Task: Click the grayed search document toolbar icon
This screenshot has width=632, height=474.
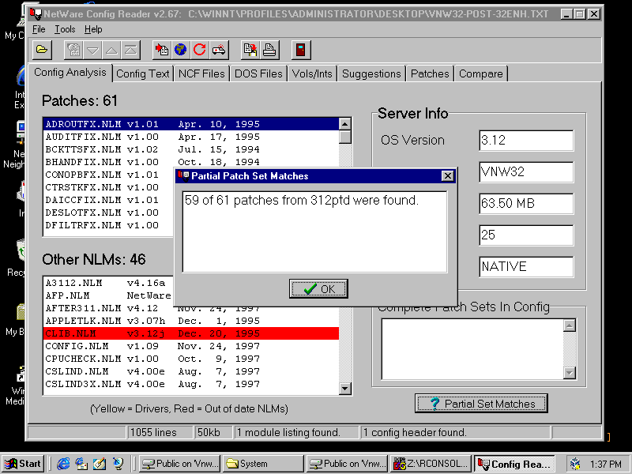Action: pyautogui.click(x=73, y=50)
